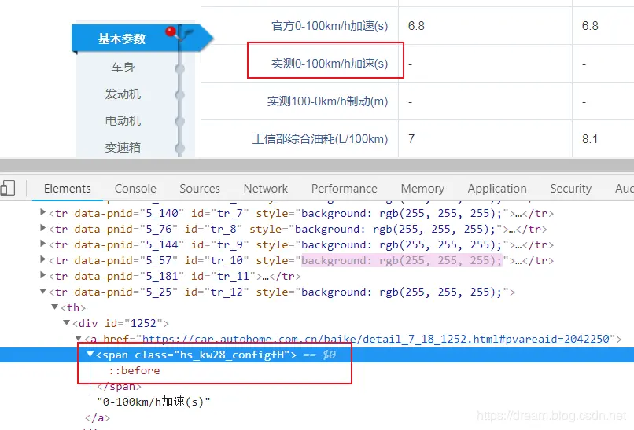Click the value 8.1 in 油耗 row
The image size is (634, 430).
coord(589,139)
